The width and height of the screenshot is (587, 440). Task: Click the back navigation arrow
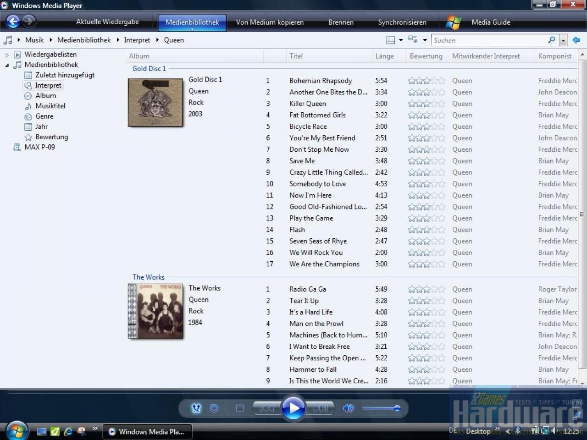[x=13, y=21]
